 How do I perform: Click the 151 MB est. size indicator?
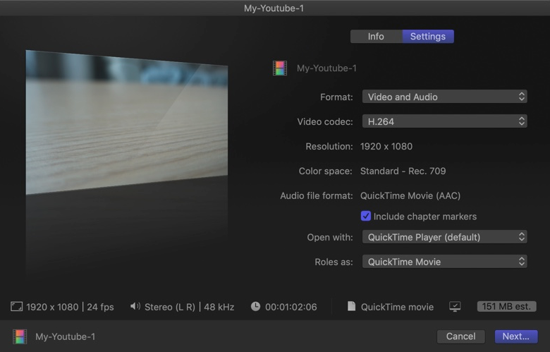[x=506, y=306]
